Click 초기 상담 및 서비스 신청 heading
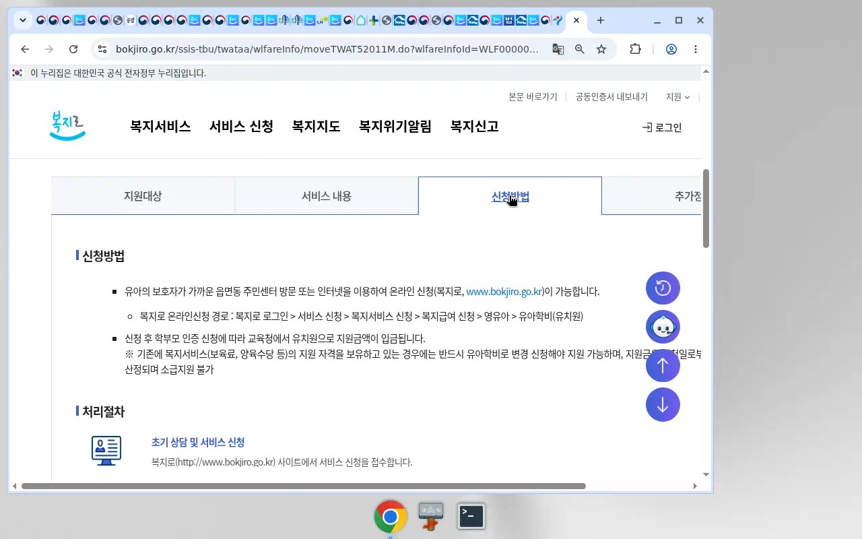 pos(198,443)
